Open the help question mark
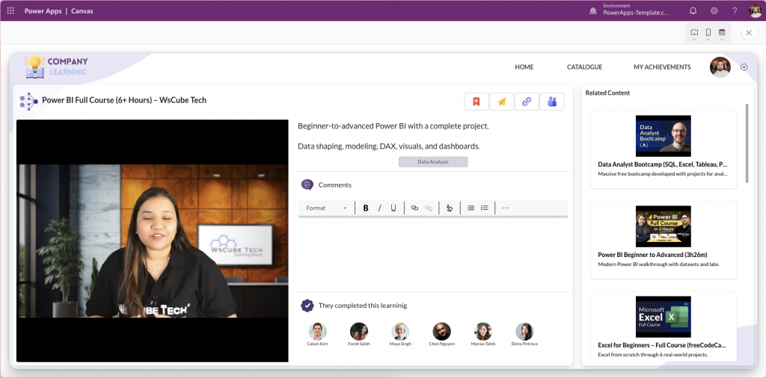 735,10
